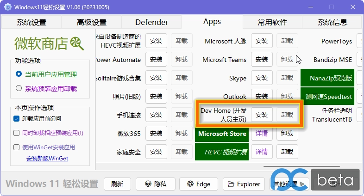Screen dimensions: 364x196
Task: Open the Defender tab
Action: 151,22
